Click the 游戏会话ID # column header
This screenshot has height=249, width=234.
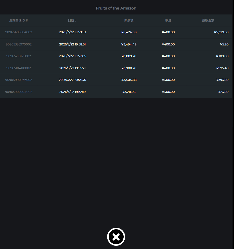coord(19,20)
